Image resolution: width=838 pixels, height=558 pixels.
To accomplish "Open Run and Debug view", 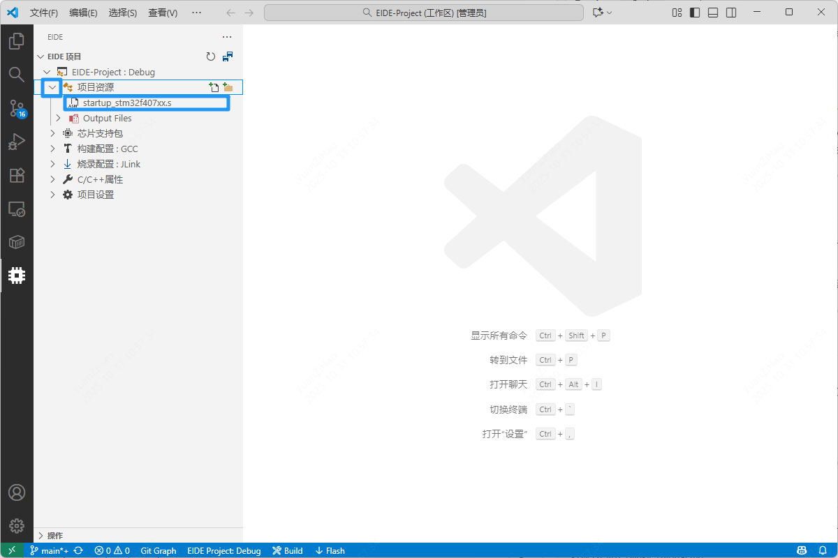I will 17,142.
